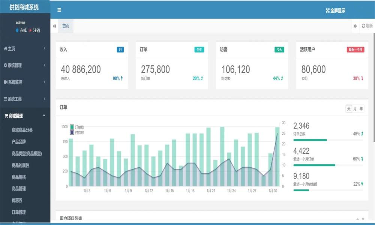Expand chevron next to 系统管理
This screenshot has width=375, height=225.
pos(45,65)
